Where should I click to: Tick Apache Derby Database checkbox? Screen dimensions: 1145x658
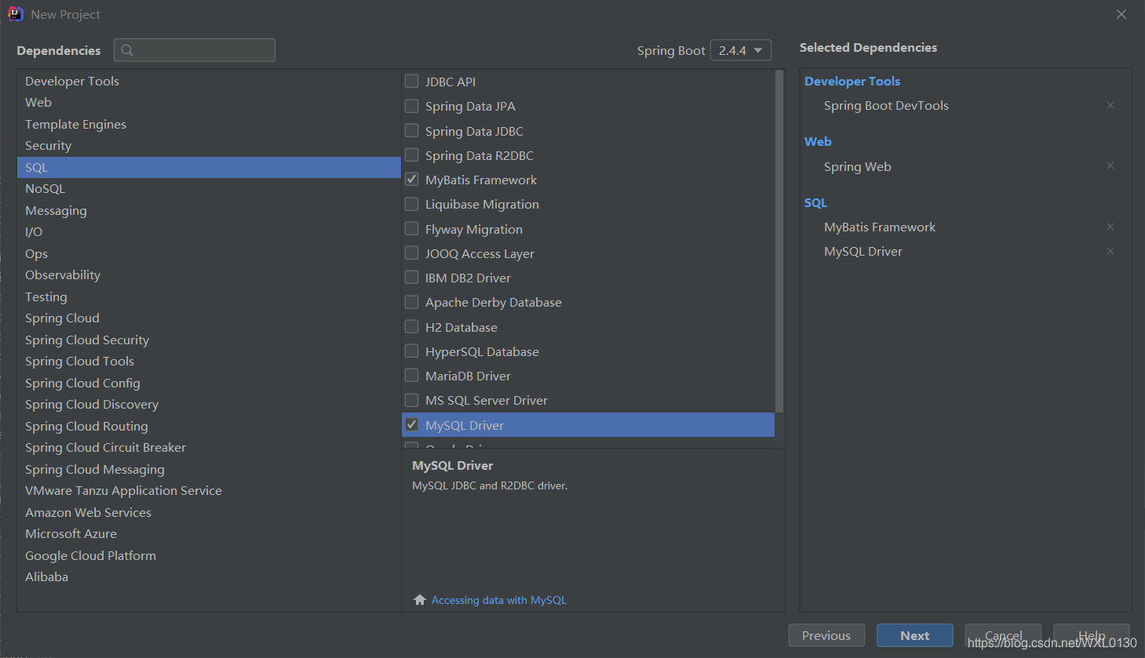pos(411,302)
